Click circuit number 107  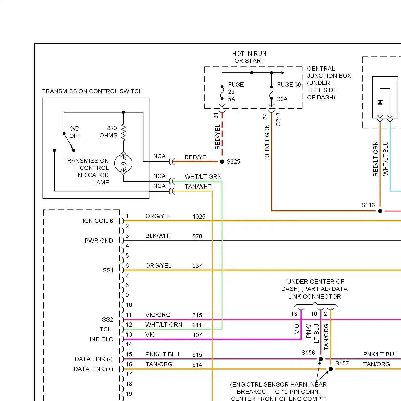[197, 335]
